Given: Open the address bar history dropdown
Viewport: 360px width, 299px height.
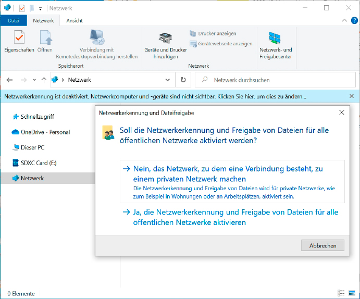Looking at the screenshot, I should click(x=168, y=80).
